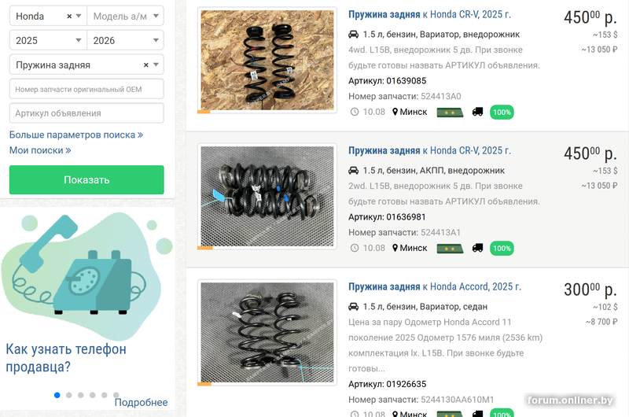Image resolution: width=629 pixels, height=417 pixels.
Task: Select the second carousel dot
Action: pyautogui.click(x=69, y=395)
